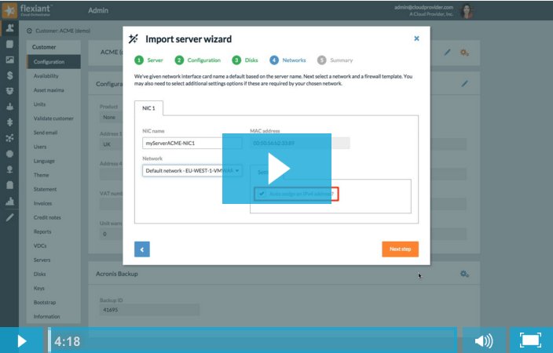This screenshot has width=553, height=353.
Task: Open the user avatar in top bar
Action: pyautogui.click(x=467, y=11)
